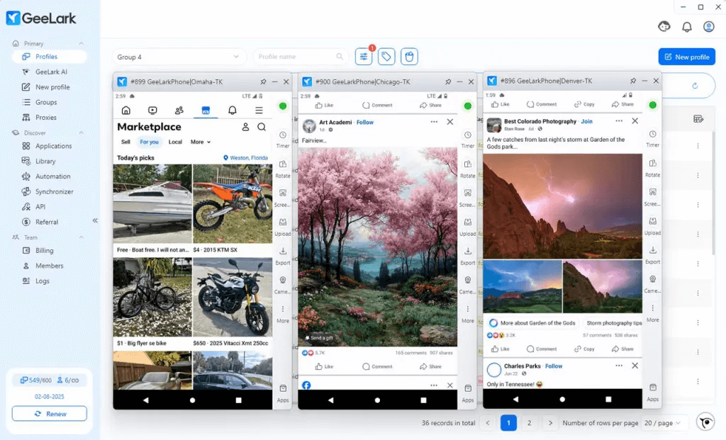Click the Marketplace search magnifier icon

(x=262, y=127)
